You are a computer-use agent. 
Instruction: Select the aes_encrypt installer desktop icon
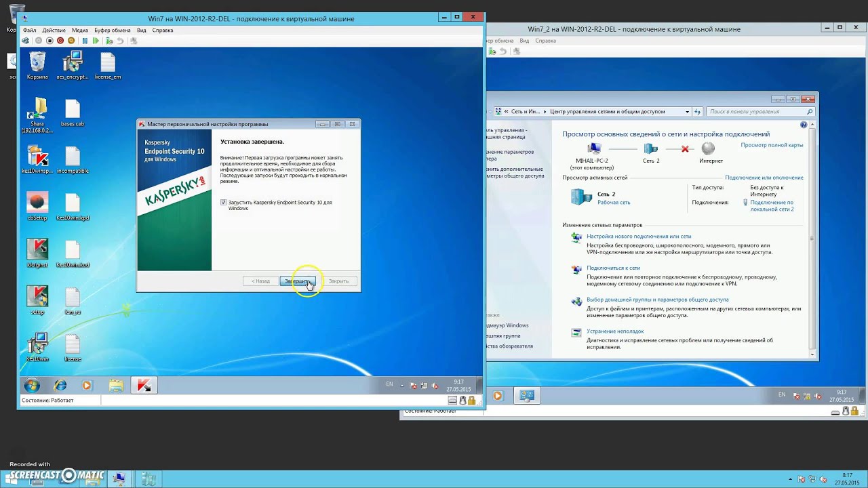click(73, 66)
